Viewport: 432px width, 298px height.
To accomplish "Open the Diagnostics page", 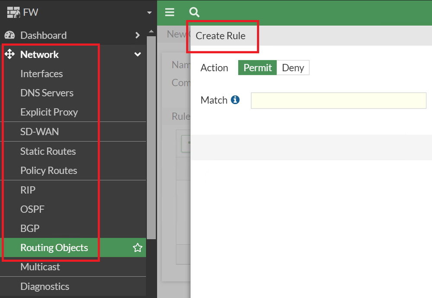I will coord(45,286).
